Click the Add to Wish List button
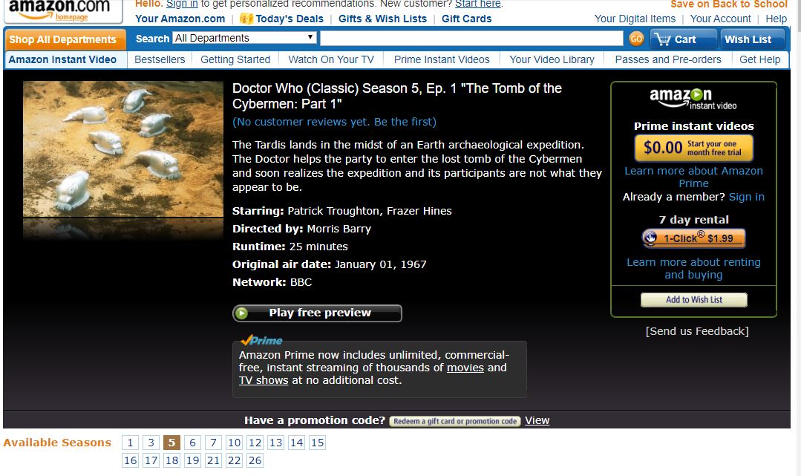This screenshot has width=801, height=476. pyautogui.click(x=693, y=299)
